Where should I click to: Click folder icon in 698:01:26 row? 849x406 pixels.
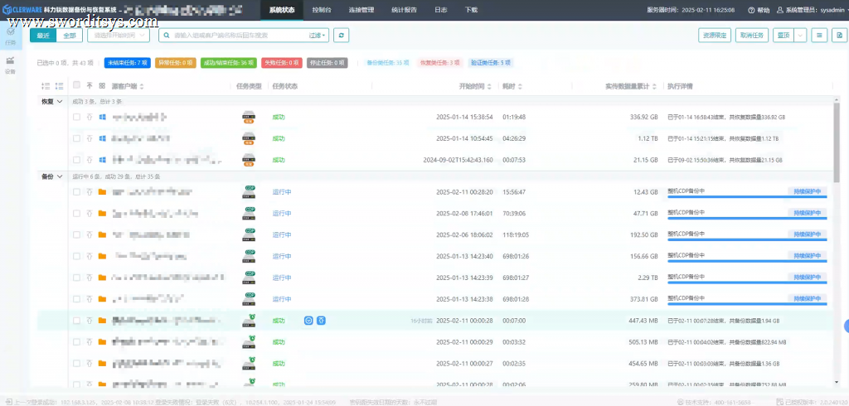[102, 256]
